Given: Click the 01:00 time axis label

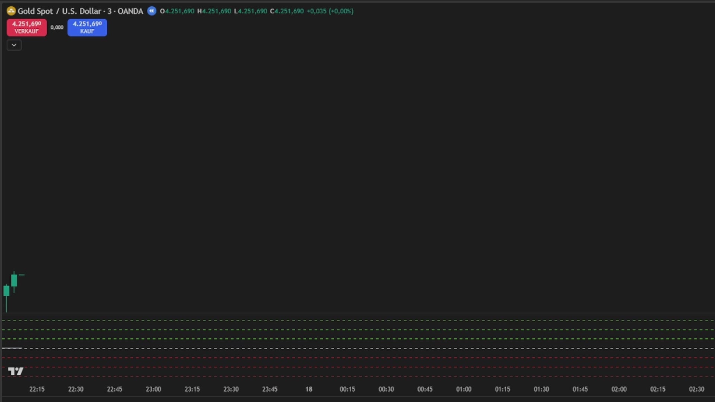Looking at the screenshot, I should 464,389.
